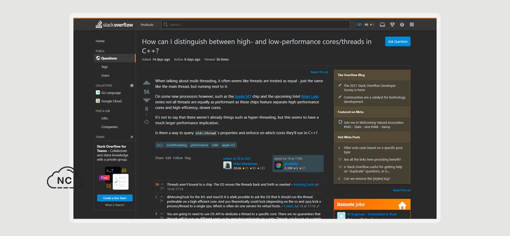This screenshot has height=236, width=510.
Task: Open Tags in the sidebar
Action: click(x=104, y=67)
